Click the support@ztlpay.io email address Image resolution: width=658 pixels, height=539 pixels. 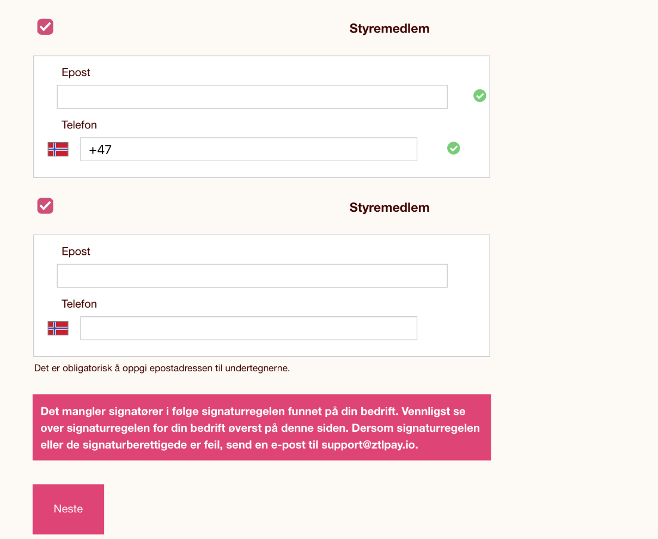coord(369,445)
